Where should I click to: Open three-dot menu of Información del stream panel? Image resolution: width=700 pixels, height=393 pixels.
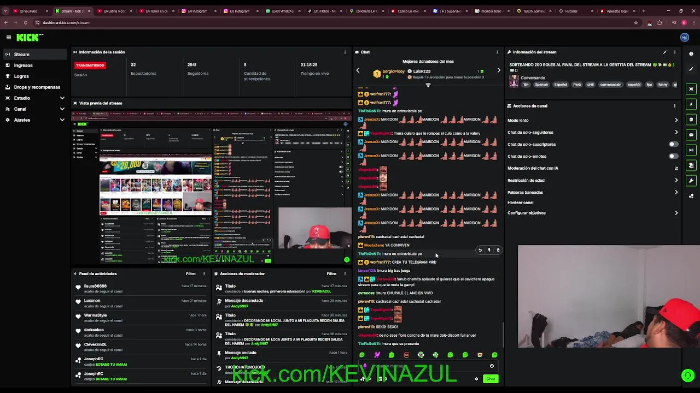click(675, 52)
